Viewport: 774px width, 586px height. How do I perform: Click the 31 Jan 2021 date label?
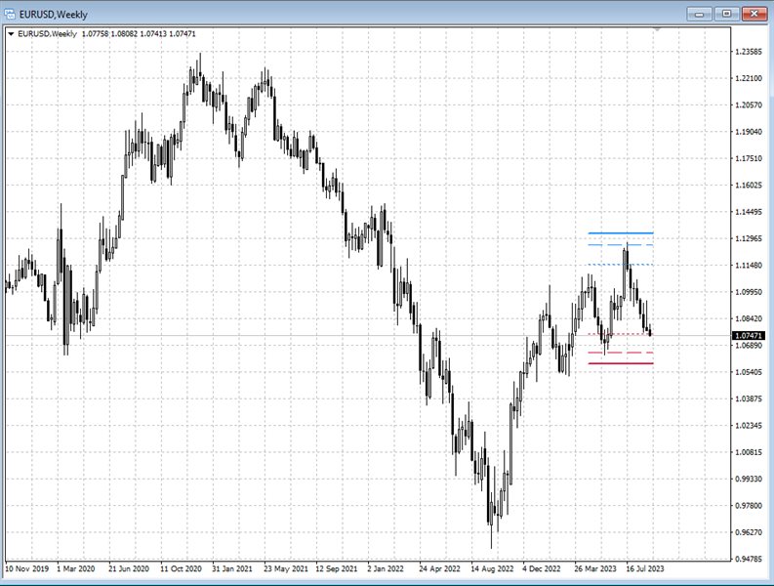[x=232, y=568]
